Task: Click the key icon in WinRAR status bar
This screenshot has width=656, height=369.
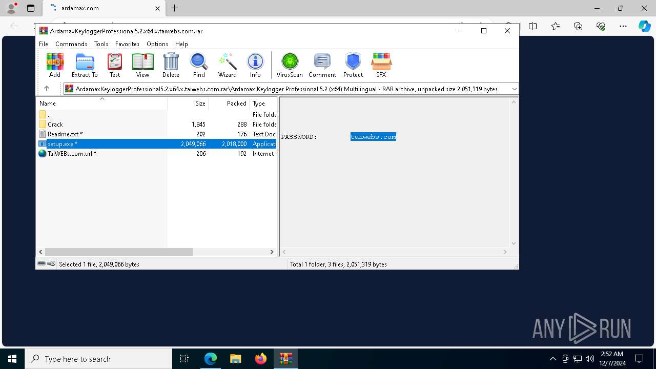Action: pos(51,263)
